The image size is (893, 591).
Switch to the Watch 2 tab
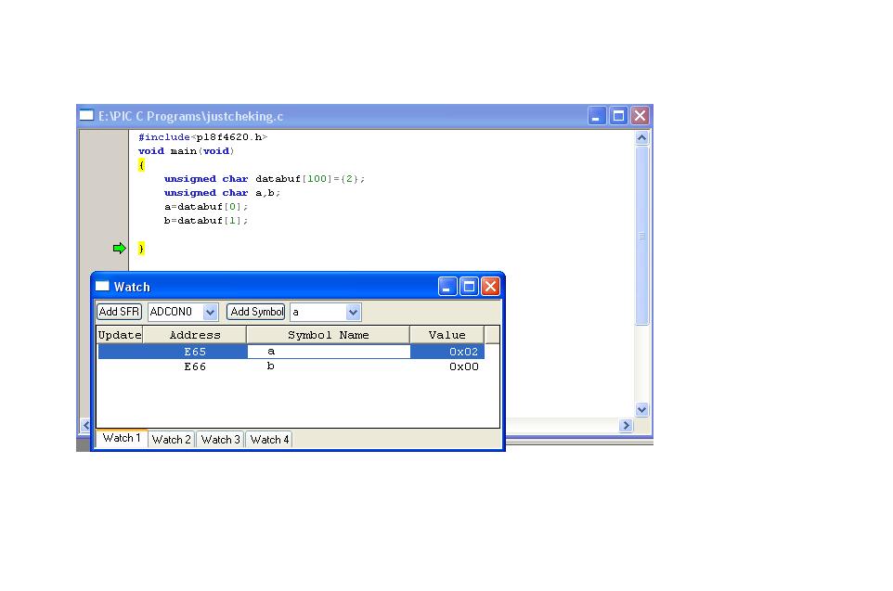coord(172,440)
